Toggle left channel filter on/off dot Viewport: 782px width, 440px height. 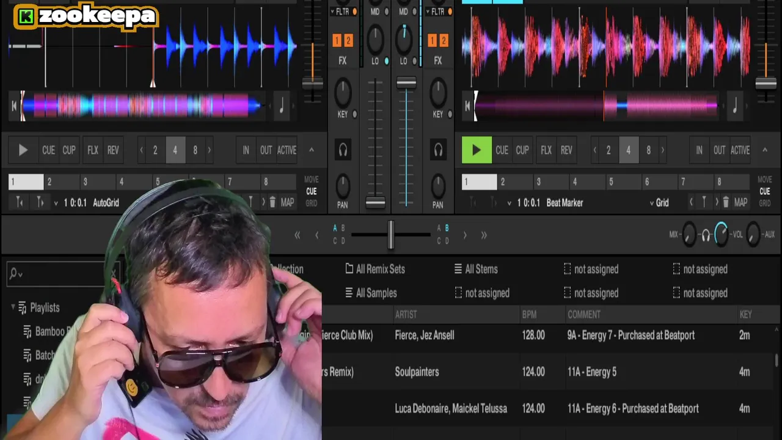tap(355, 12)
